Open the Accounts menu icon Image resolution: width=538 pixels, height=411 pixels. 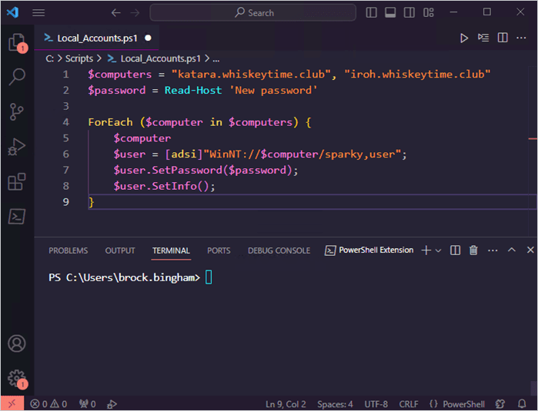tap(17, 343)
